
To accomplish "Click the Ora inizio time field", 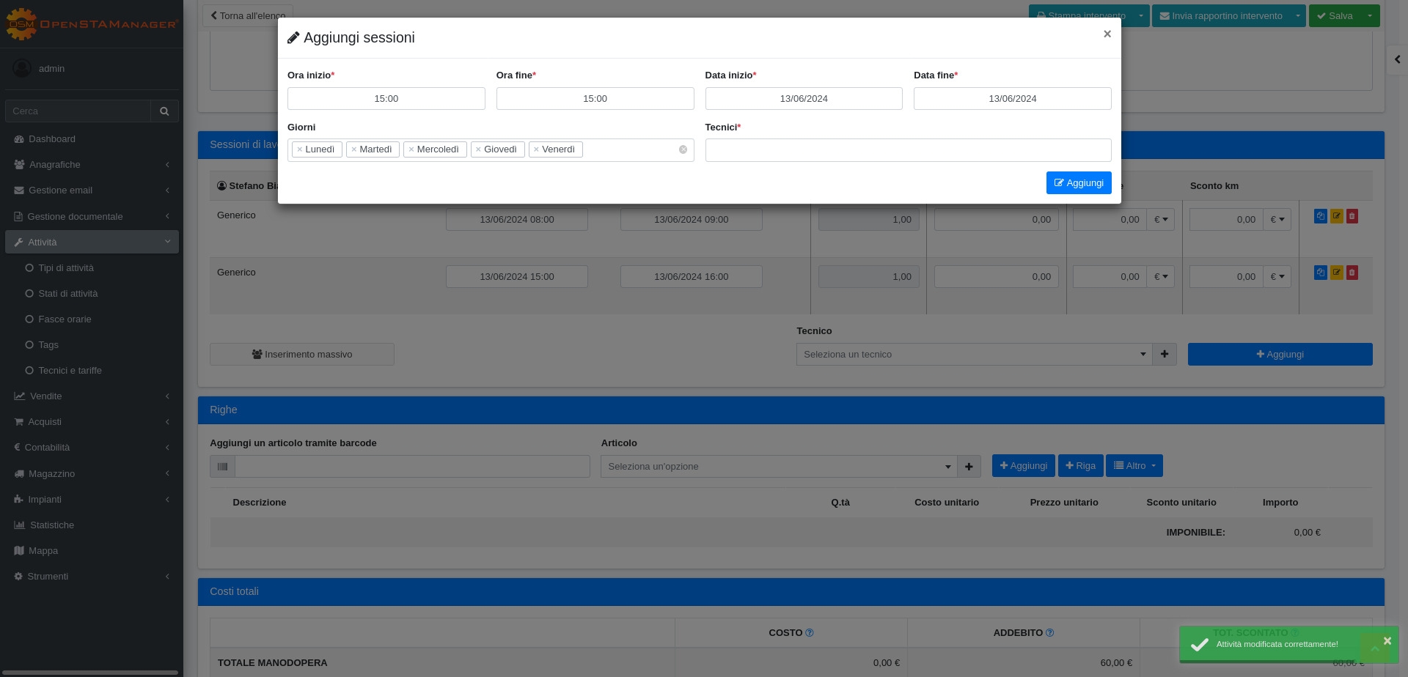I will pyautogui.click(x=386, y=99).
